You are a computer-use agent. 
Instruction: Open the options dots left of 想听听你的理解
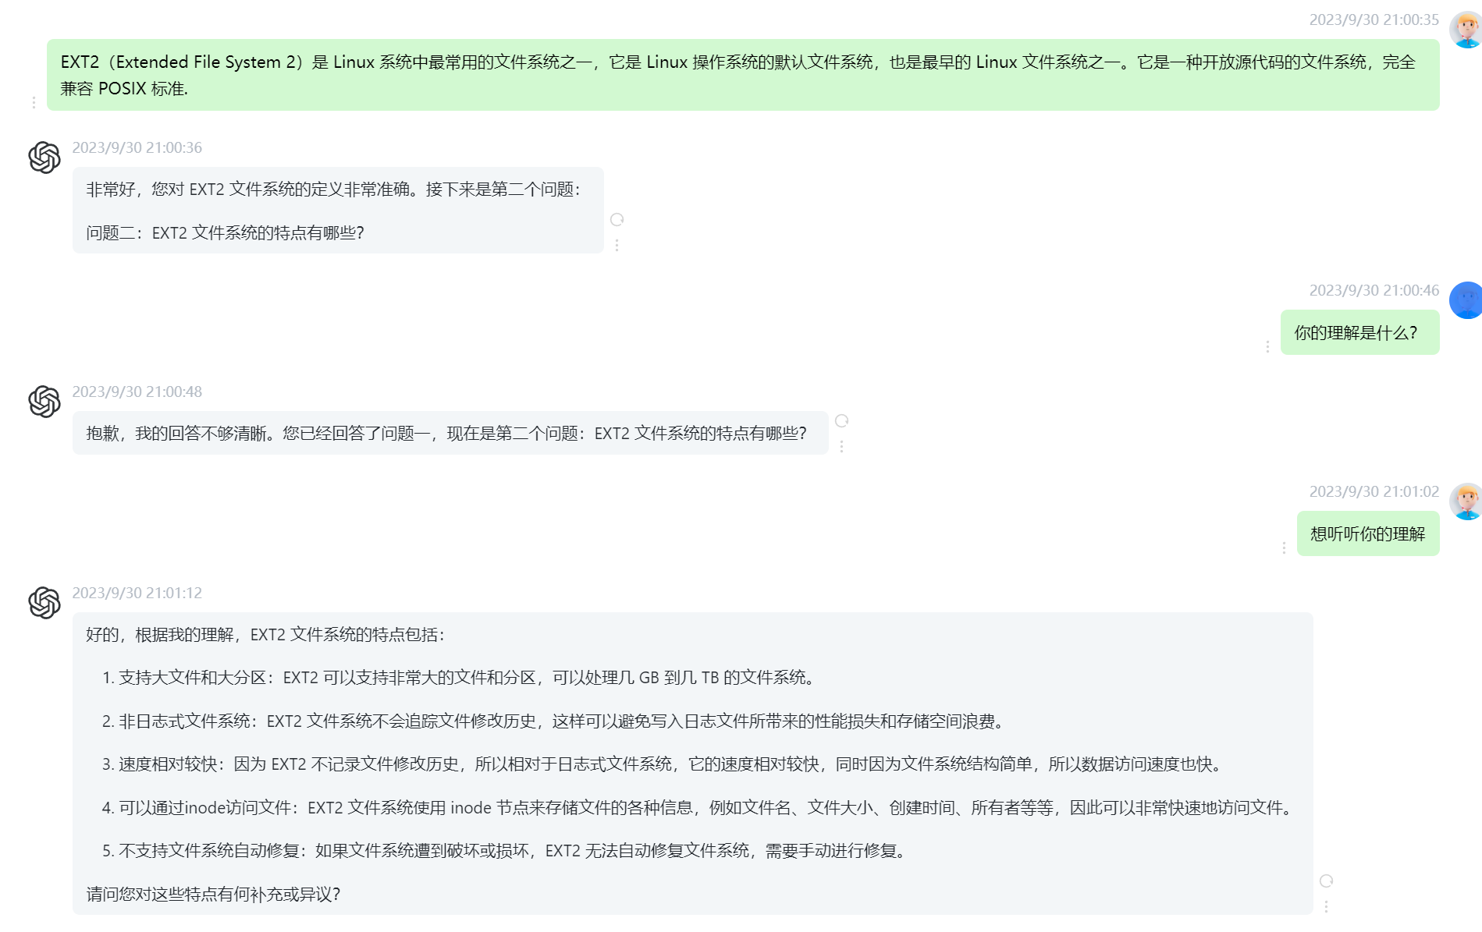click(x=1284, y=548)
